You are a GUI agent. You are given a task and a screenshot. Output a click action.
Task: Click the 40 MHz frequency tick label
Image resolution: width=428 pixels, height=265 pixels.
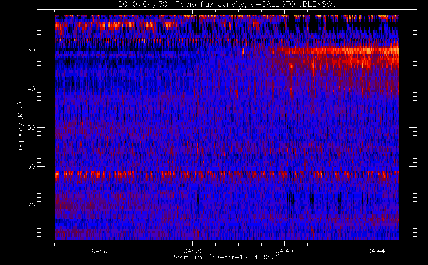click(31, 89)
